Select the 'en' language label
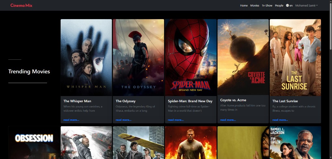The height and width of the screenshot is (159, 332). pyautogui.click(x=291, y=6)
